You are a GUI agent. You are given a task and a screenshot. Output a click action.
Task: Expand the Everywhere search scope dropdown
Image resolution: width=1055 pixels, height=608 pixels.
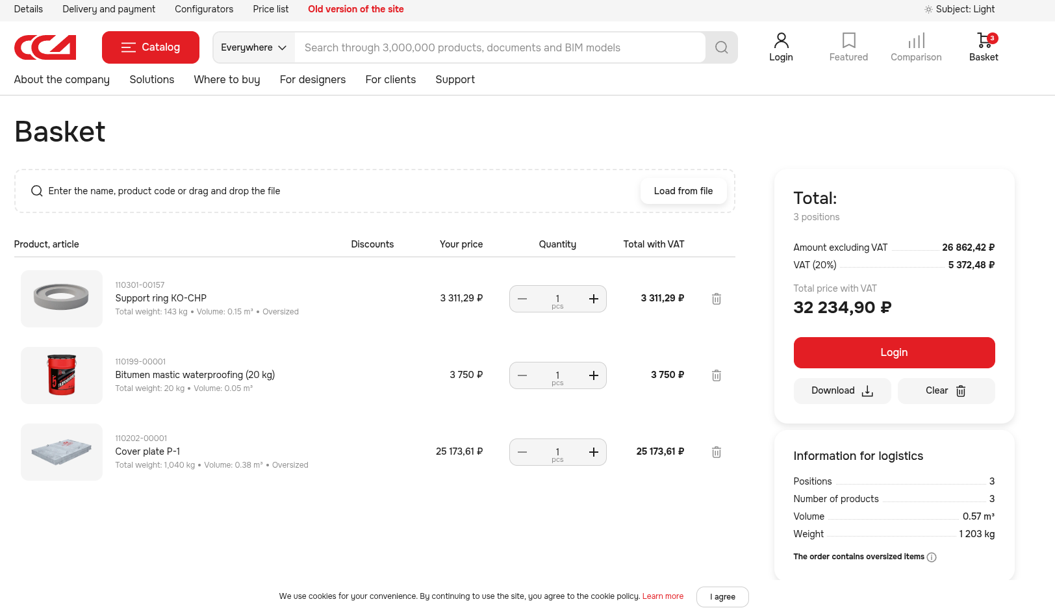coord(253,47)
